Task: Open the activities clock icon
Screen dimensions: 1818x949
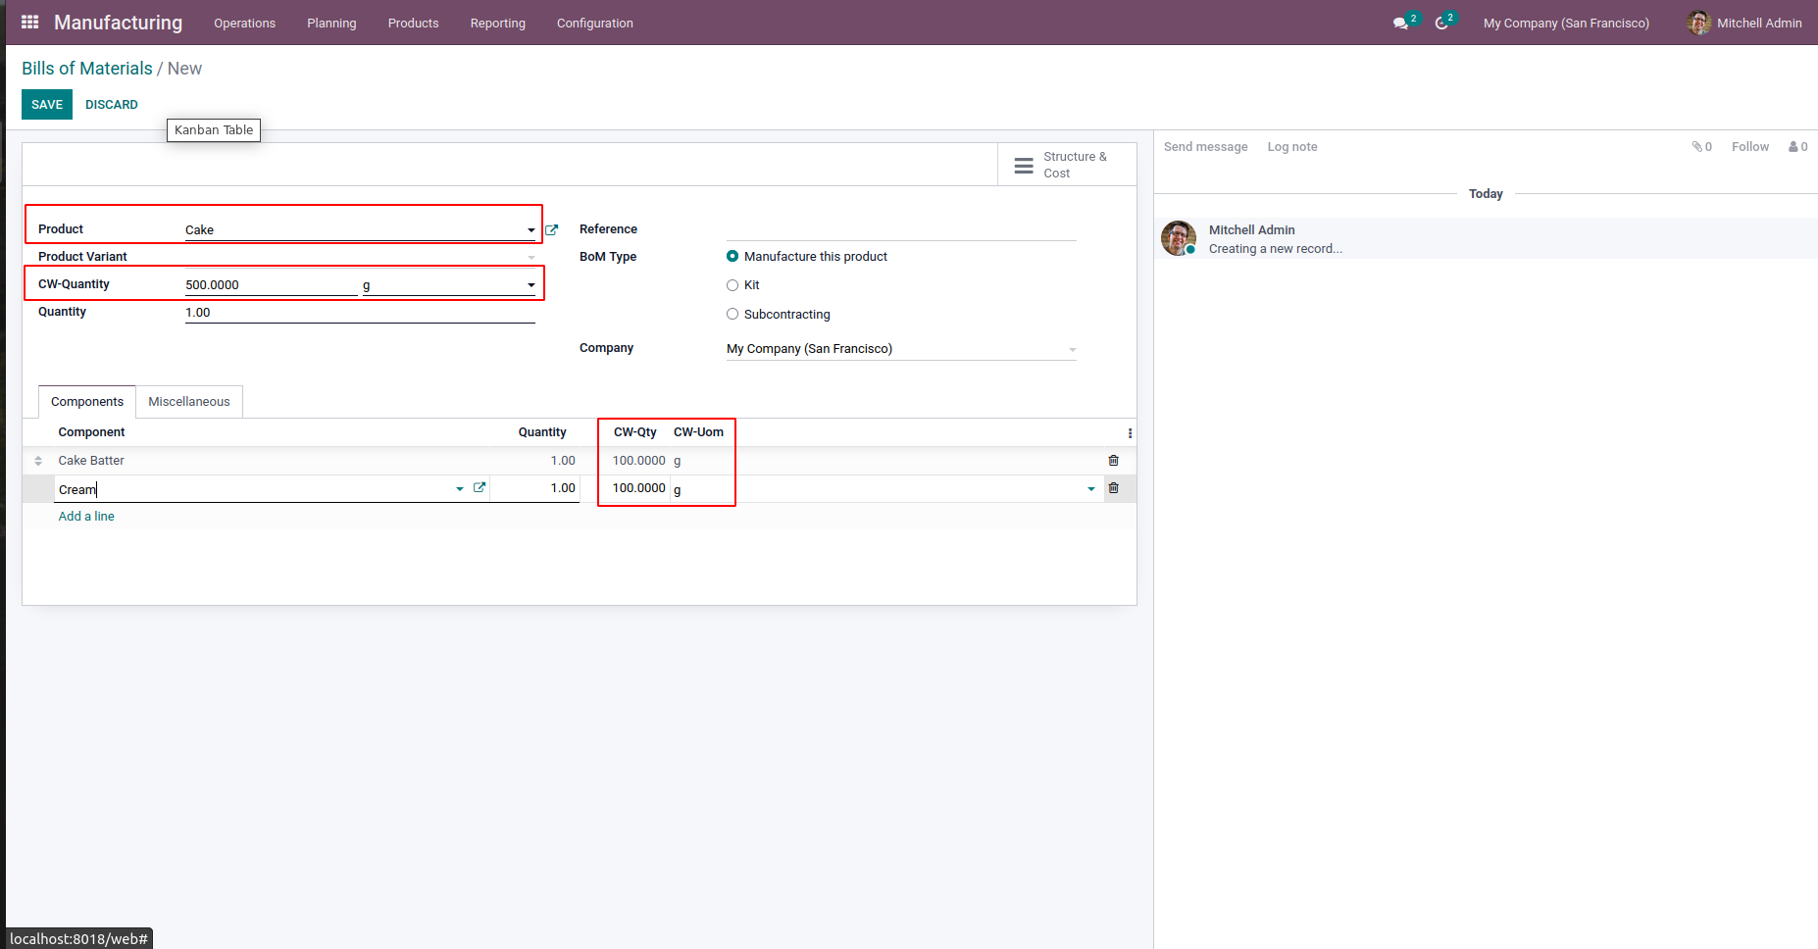Action: coord(1441,23)
